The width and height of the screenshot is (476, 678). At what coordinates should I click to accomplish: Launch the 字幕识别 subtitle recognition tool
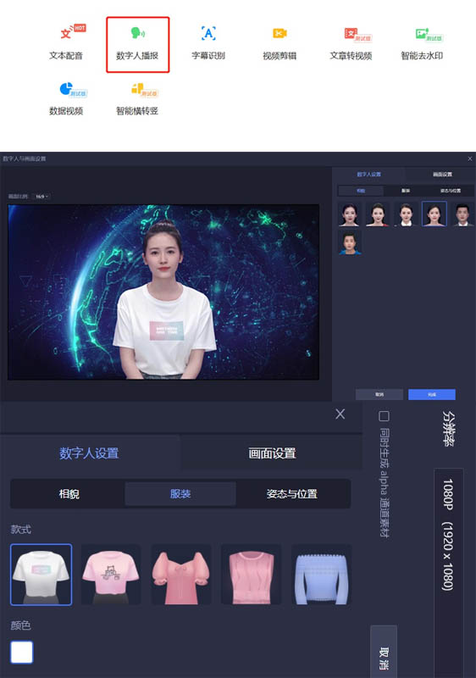point(208,43)
